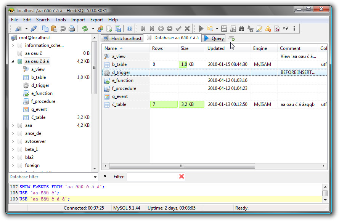This screenshot has width=339, height=221.
Task: Click the binoculars find icon
Action: pyautogui.click(x=241, y=29)
